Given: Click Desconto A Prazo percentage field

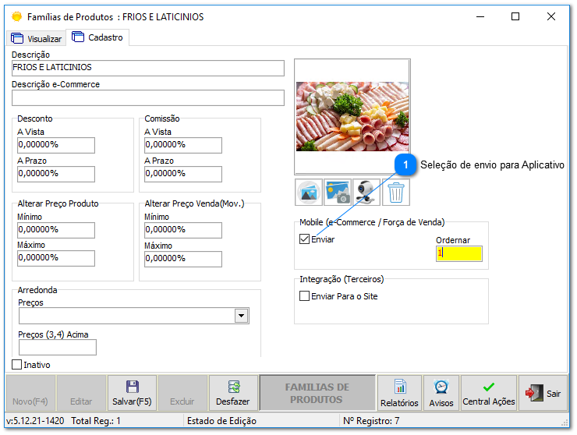Looking at the screenshot, I should tap(56, 174).
